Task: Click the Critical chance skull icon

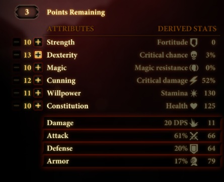Action: click(x=194, y=55)
